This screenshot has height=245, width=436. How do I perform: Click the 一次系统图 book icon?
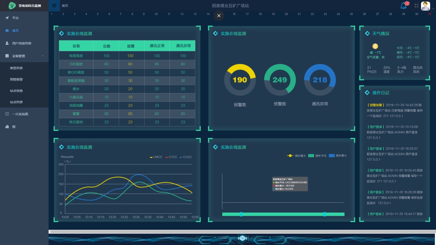click(x=7, y=114)
